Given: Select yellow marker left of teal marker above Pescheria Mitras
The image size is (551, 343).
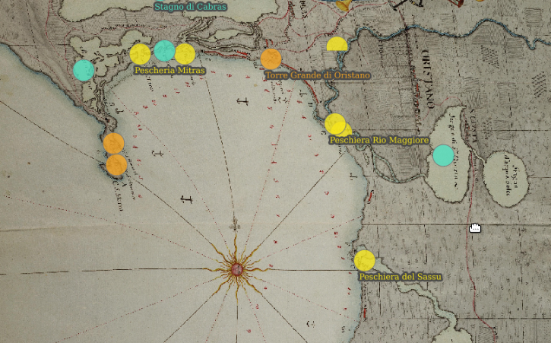Looking at the screenshot, I should 140,54.
